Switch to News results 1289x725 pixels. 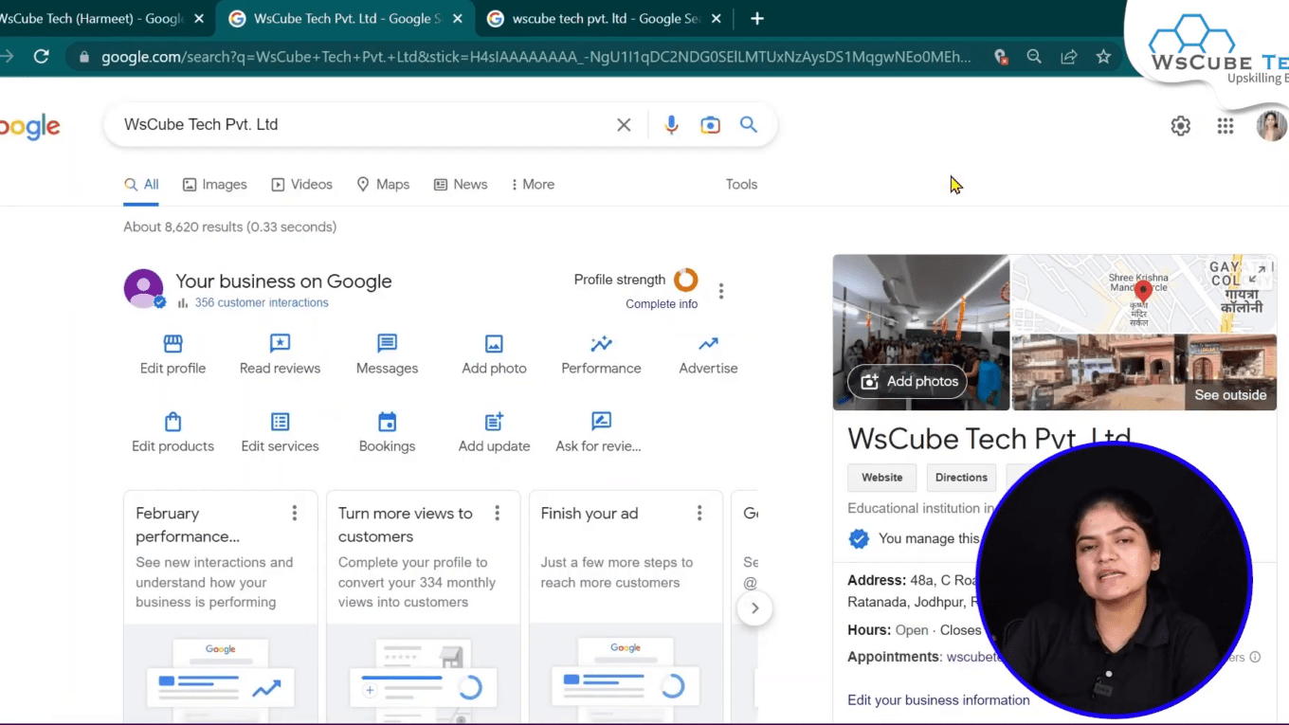[x=461, y=185]
